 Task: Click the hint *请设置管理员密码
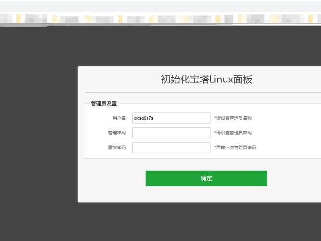233,133
